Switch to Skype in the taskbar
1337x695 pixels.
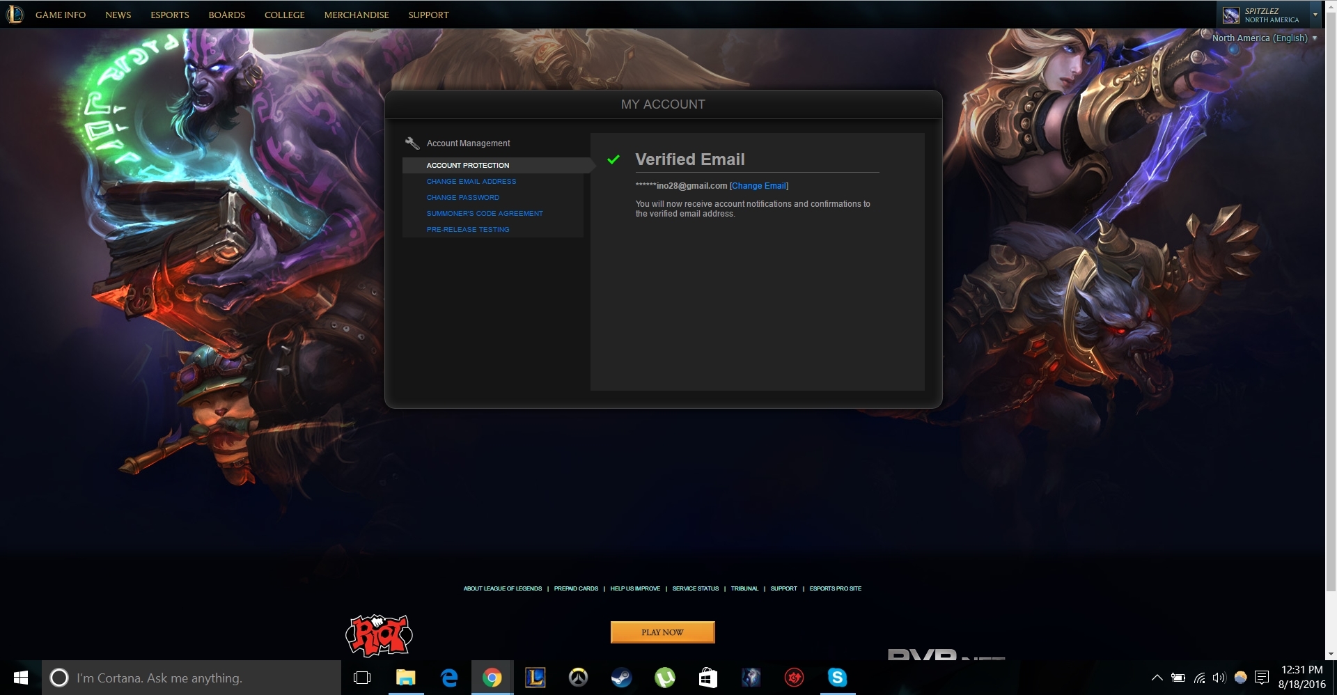click(x=837, y=678)
